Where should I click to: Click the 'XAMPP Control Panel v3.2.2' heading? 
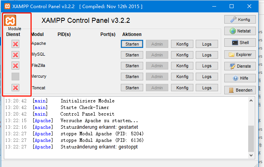pos(86,20)
